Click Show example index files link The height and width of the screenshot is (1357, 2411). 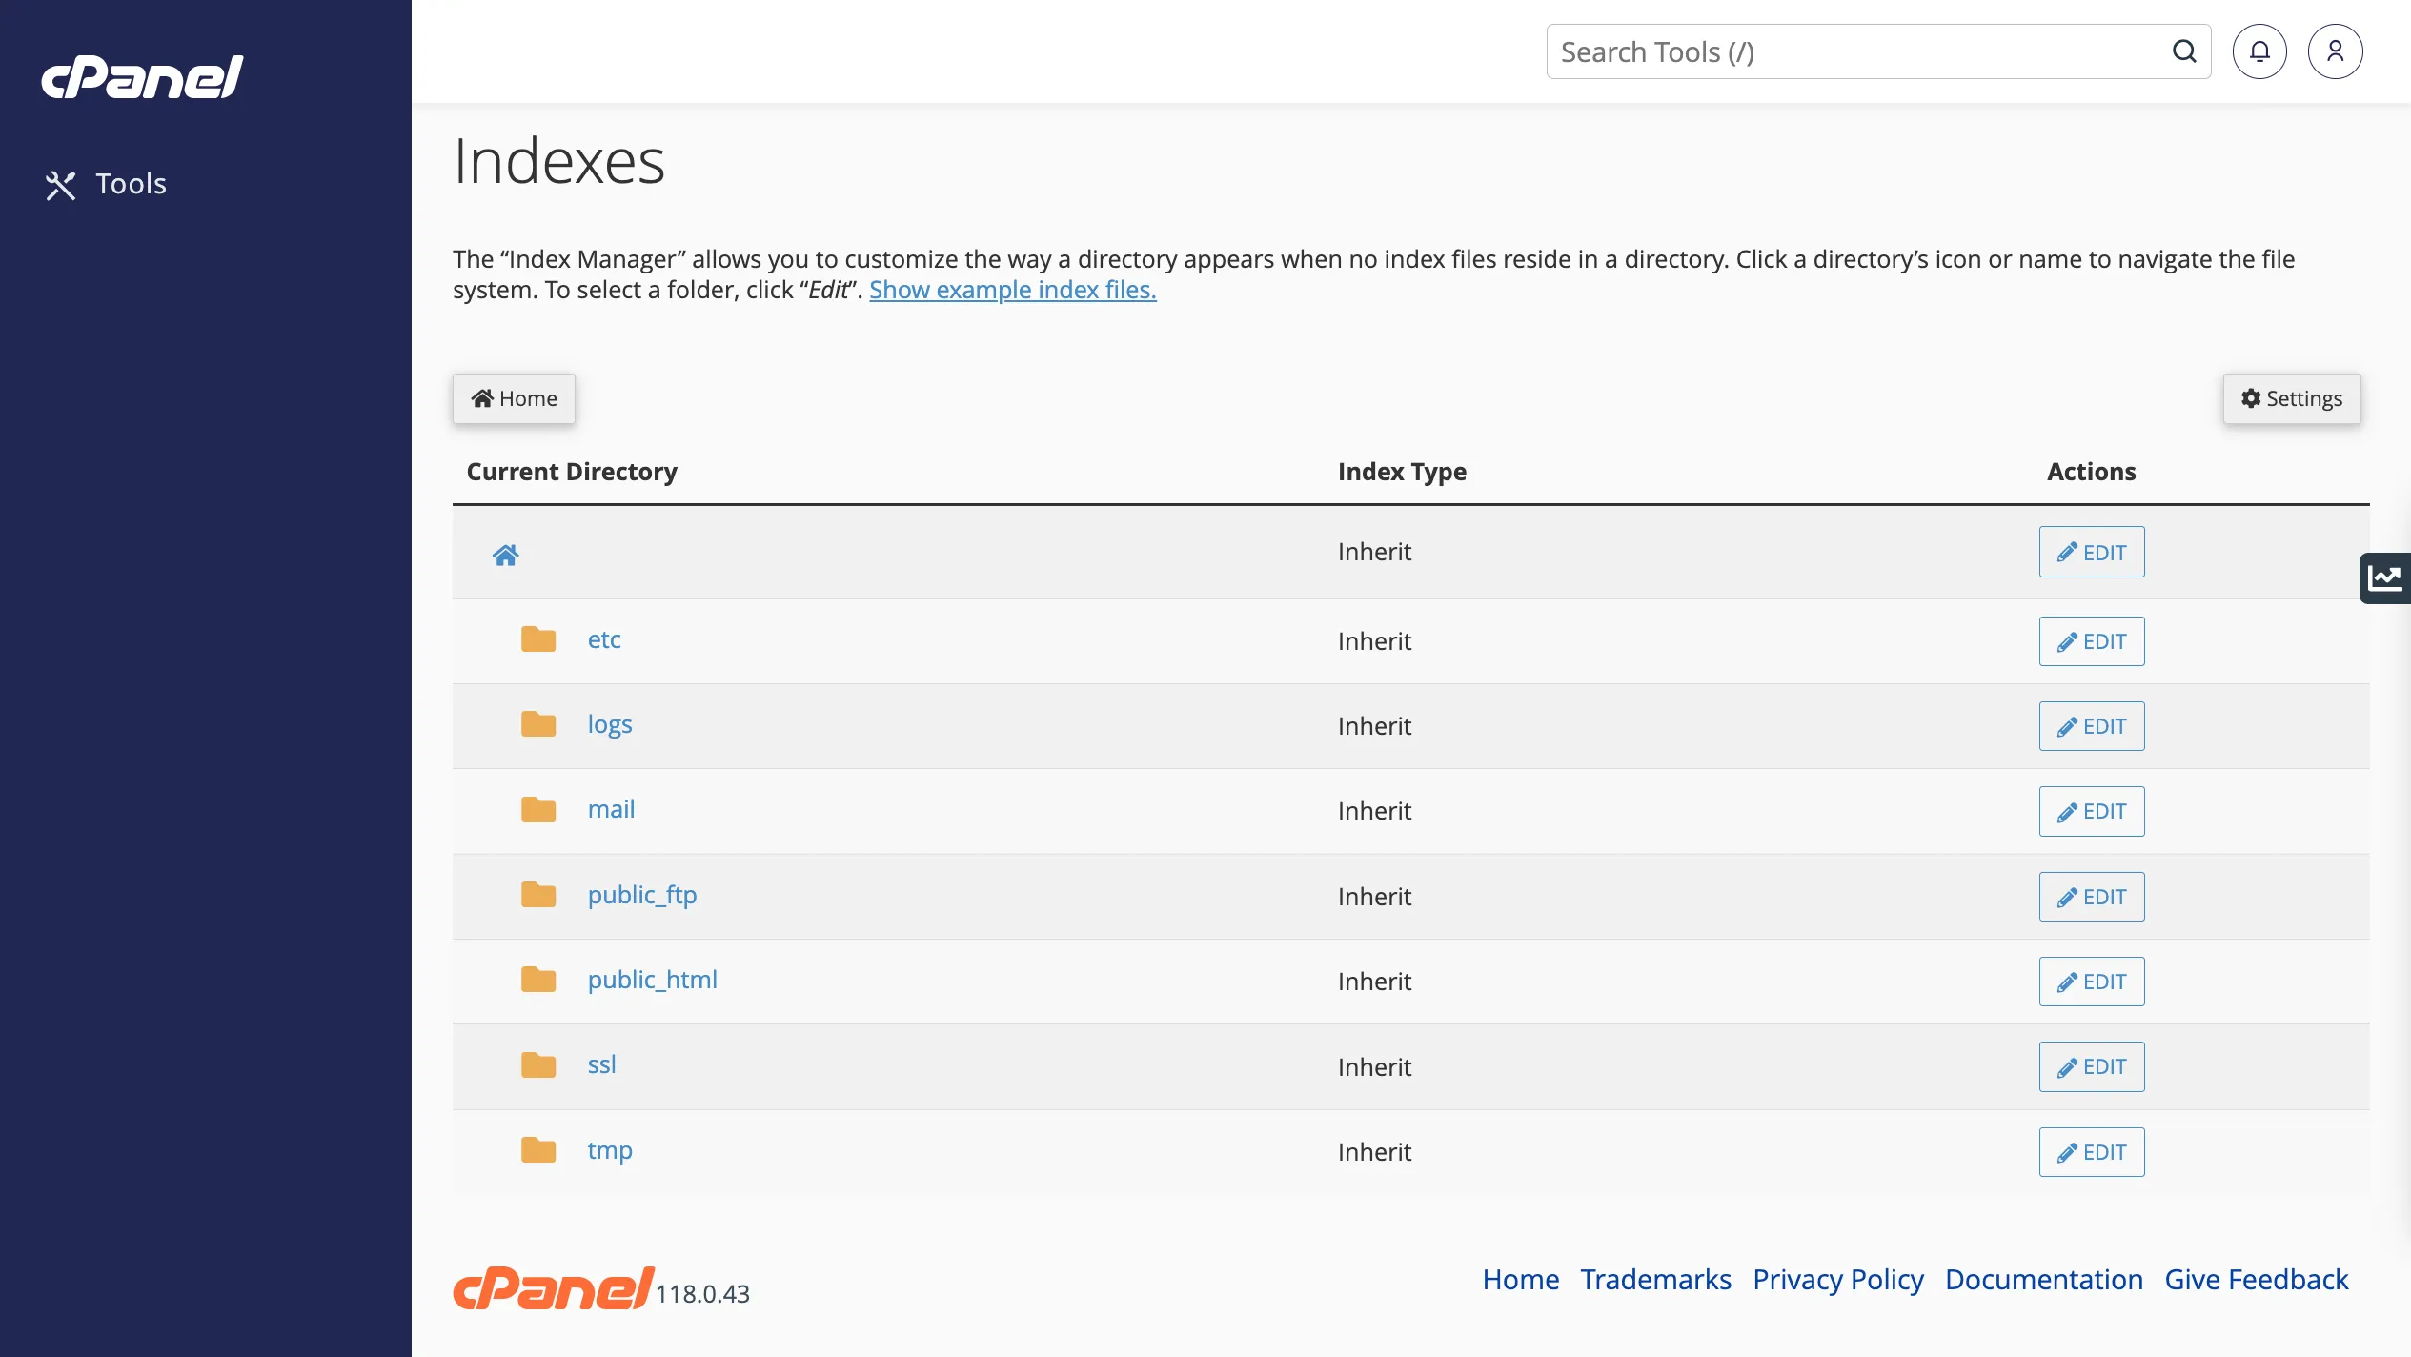[x=1012, y=290]
